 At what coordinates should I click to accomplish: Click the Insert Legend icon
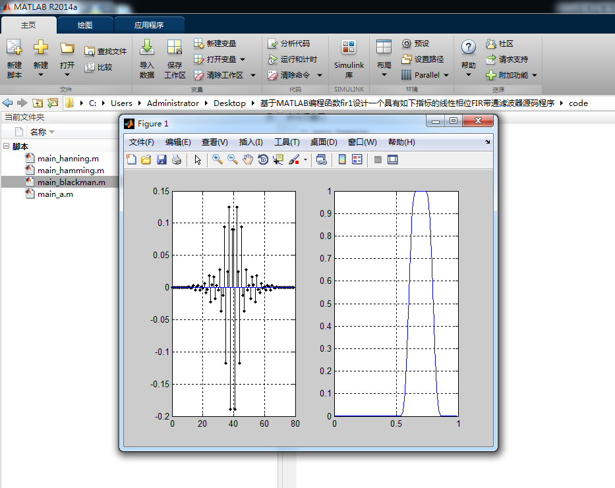[357, 159]
